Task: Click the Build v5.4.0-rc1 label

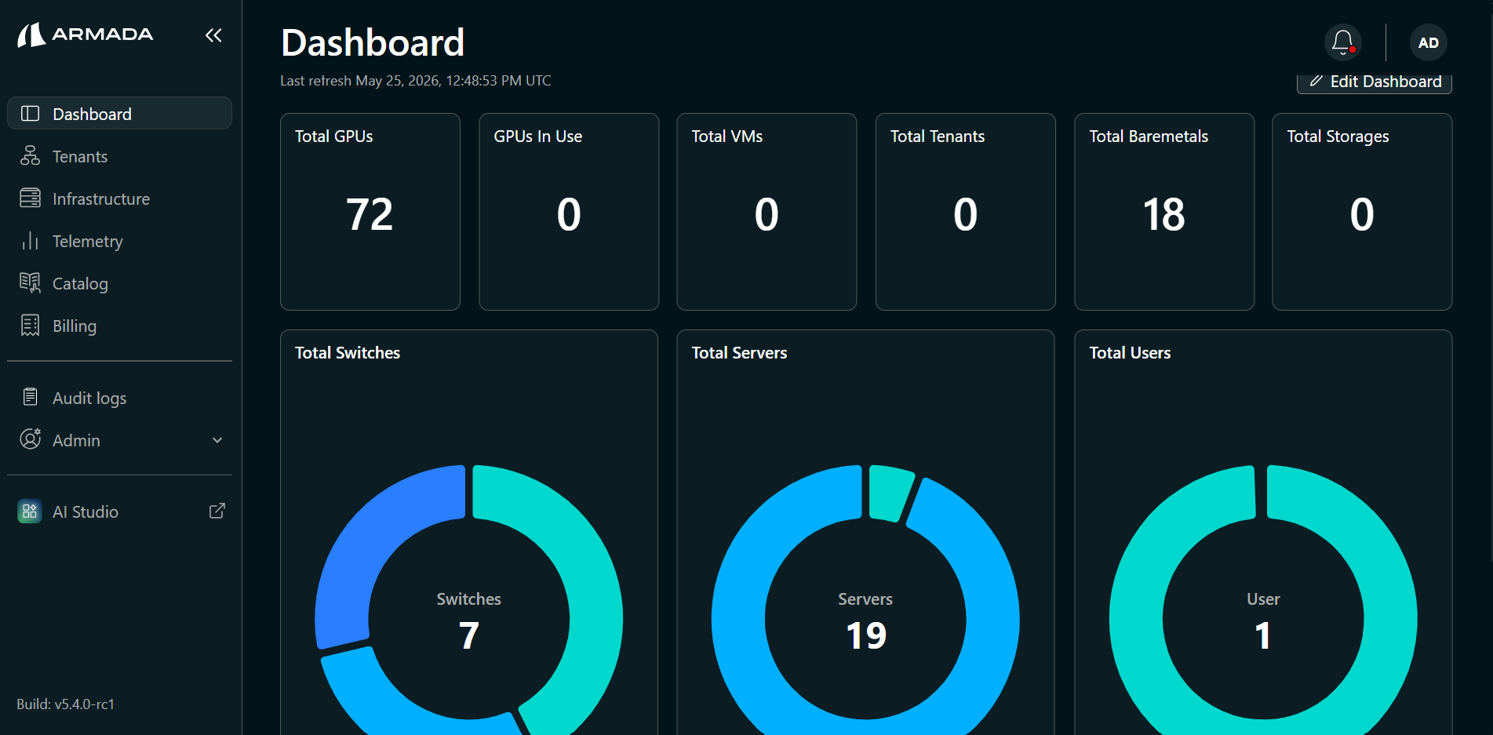Action: [x=66, y=704]
